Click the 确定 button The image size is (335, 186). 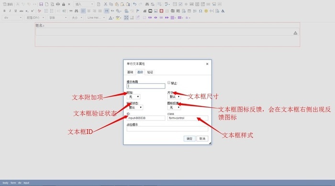[190, 139]
